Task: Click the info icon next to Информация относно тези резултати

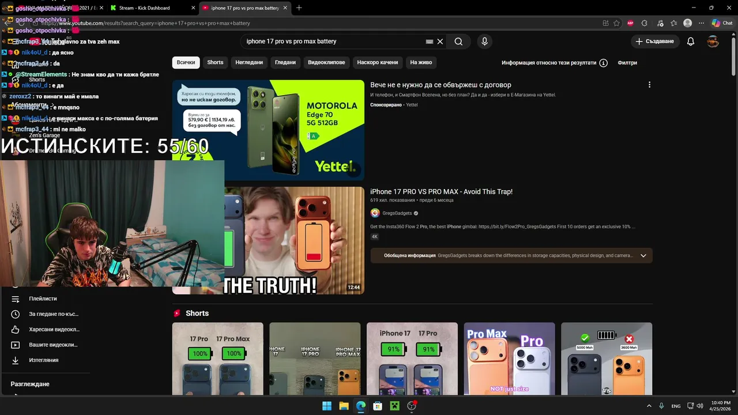Action: point(603,63)
